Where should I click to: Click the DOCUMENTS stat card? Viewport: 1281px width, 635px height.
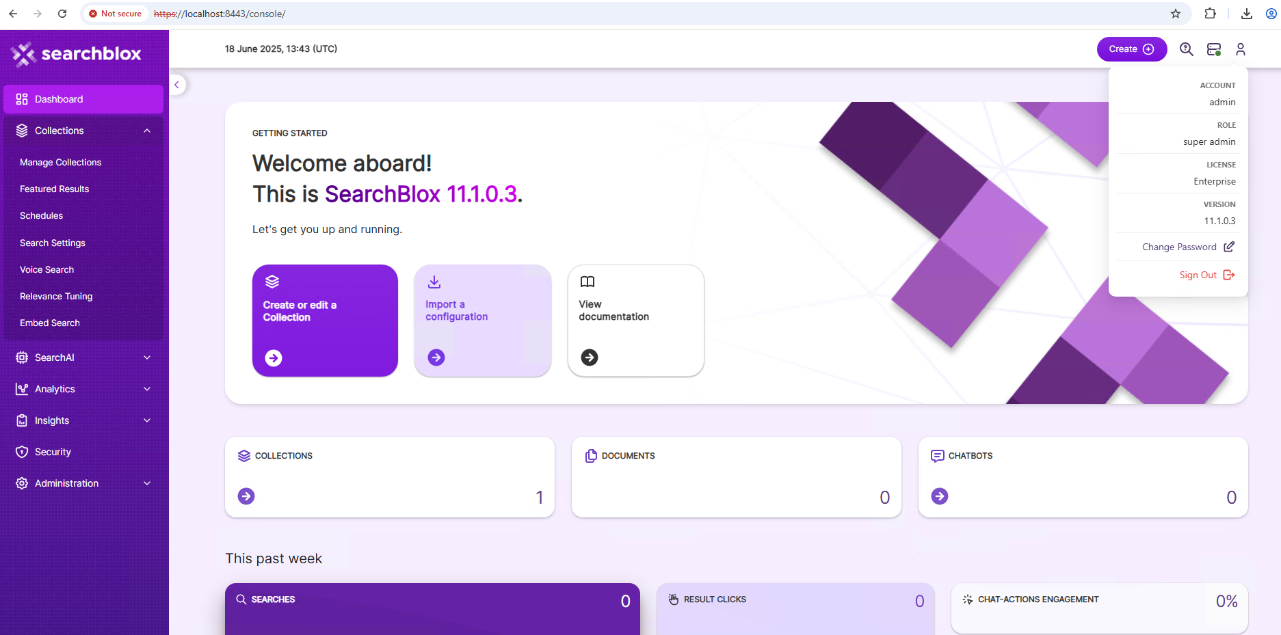pos(737,477)
